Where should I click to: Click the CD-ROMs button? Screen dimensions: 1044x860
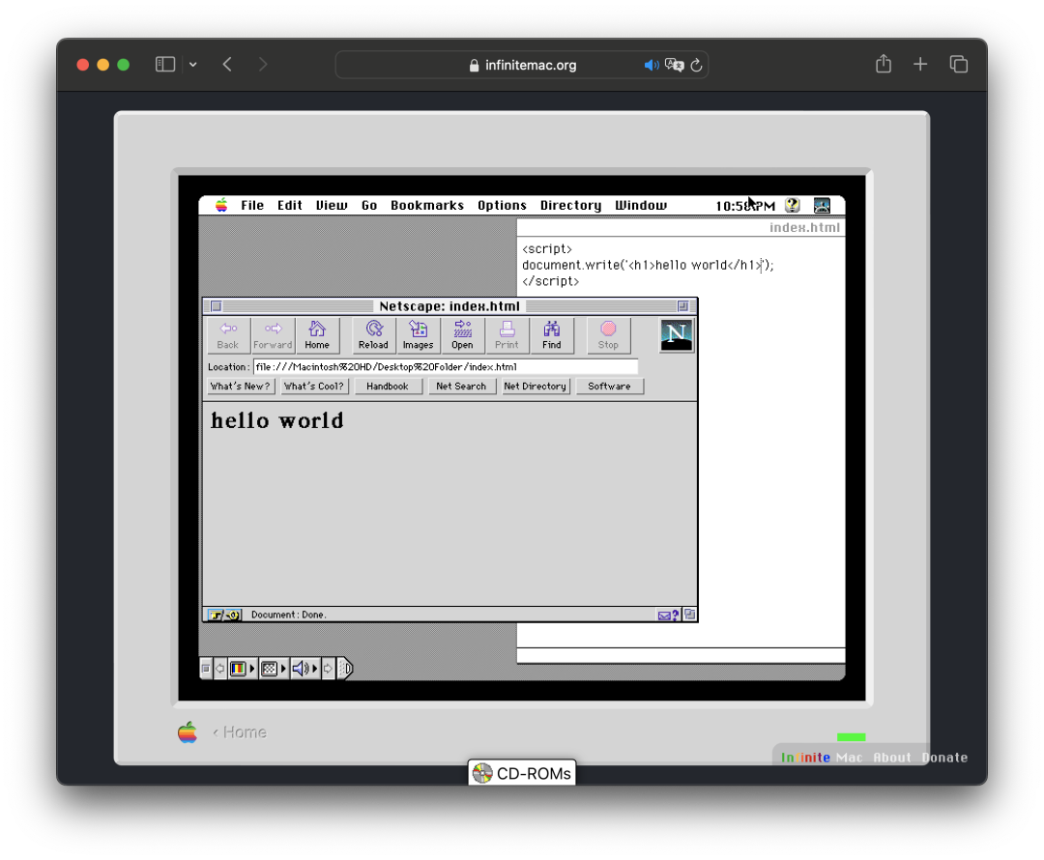[x=522, y=773]
